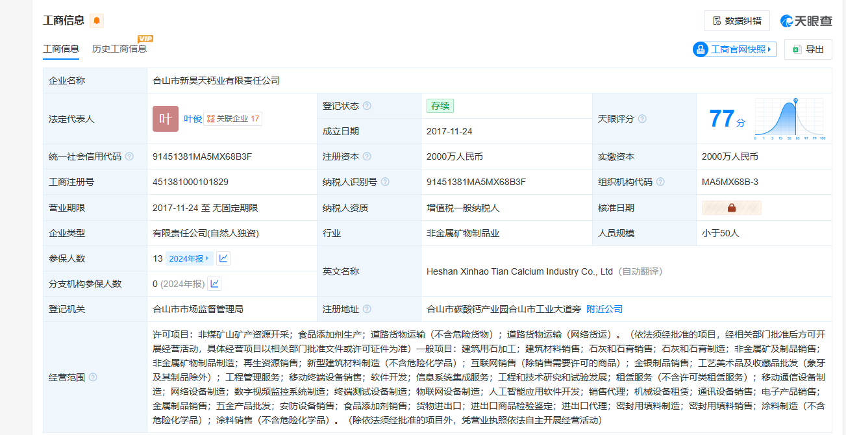Click the 天眼查 logo

[806, 21]
